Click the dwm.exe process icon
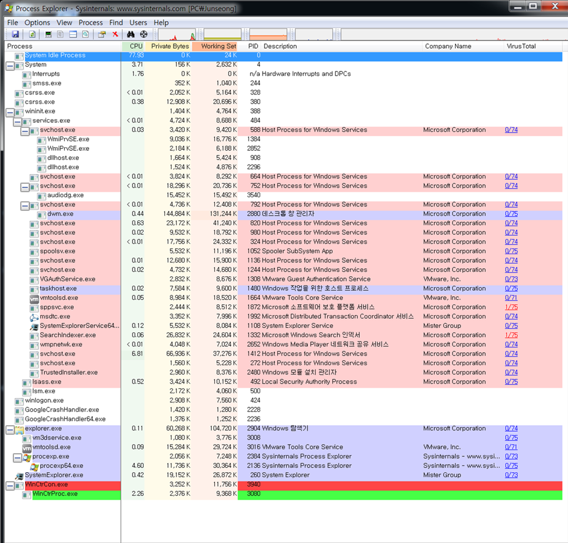The width and height of the screenshot is (568, 543). (42, 215)
